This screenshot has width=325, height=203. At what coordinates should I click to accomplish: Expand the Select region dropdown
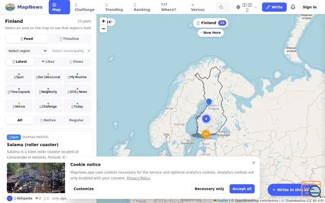point(26,51)
